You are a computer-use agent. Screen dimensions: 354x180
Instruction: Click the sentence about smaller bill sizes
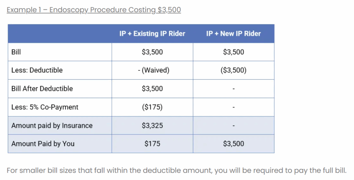pyautogui.click(x=176, y=170)
